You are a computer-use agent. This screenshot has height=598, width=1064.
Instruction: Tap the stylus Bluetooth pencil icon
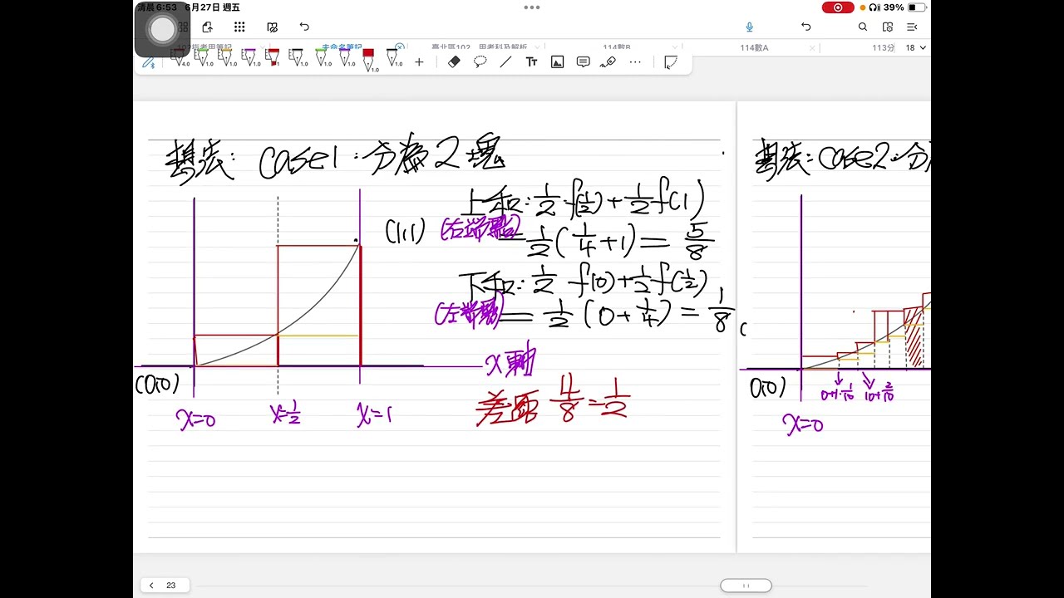(x=149, y=62)
